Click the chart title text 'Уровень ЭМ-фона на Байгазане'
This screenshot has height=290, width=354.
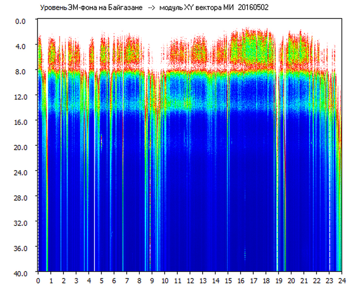(x=91, y=8)
